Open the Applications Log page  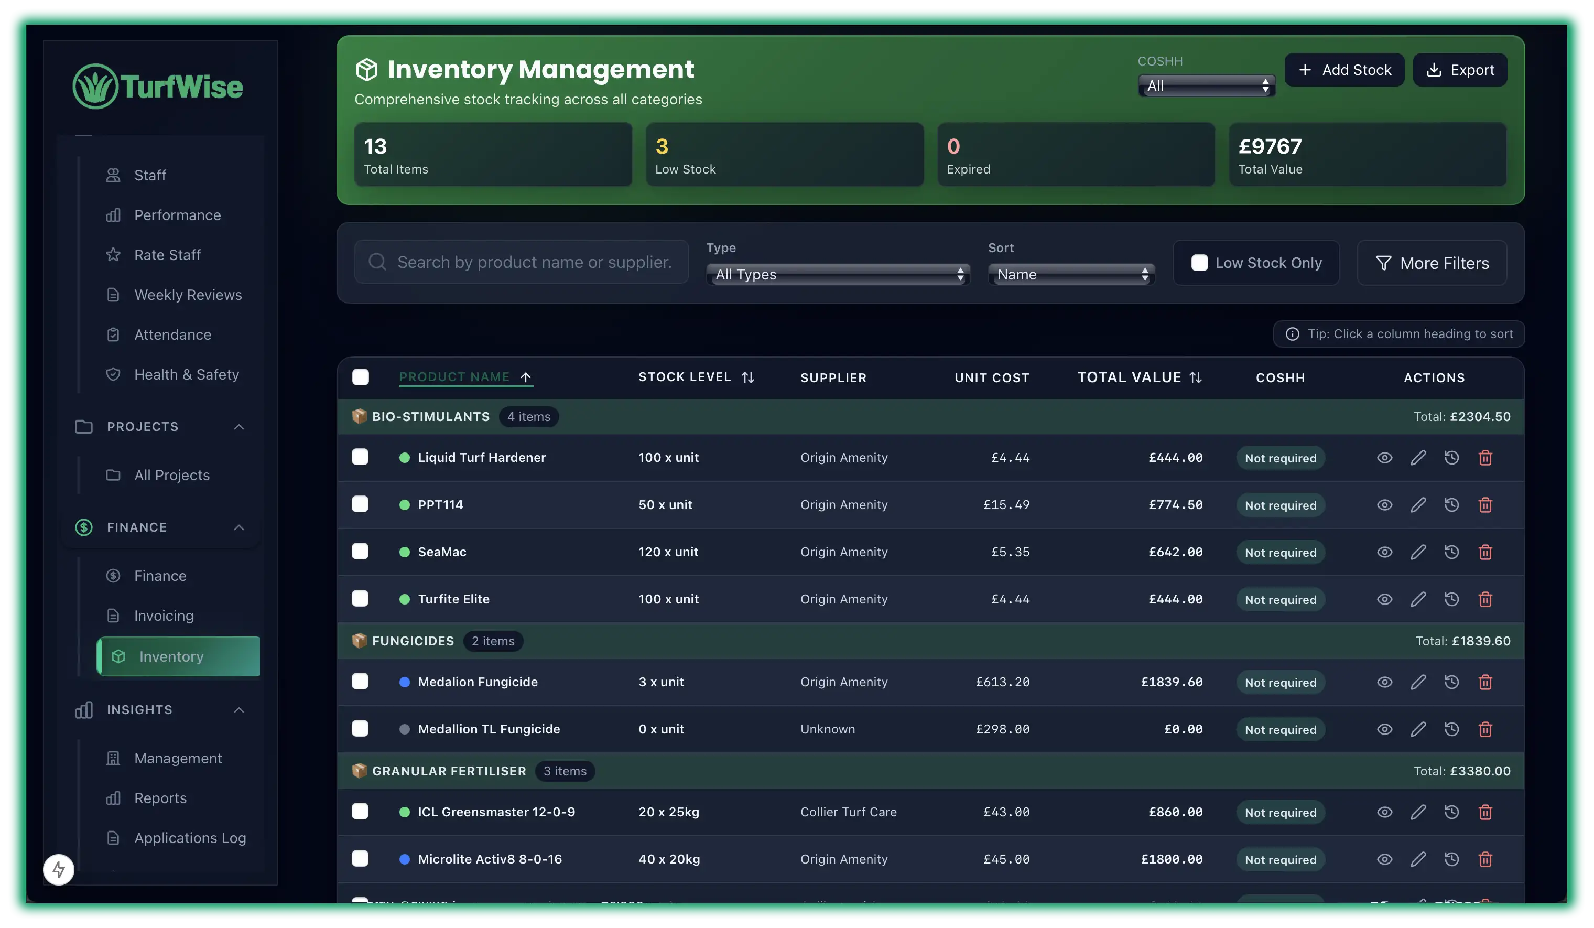190,837
